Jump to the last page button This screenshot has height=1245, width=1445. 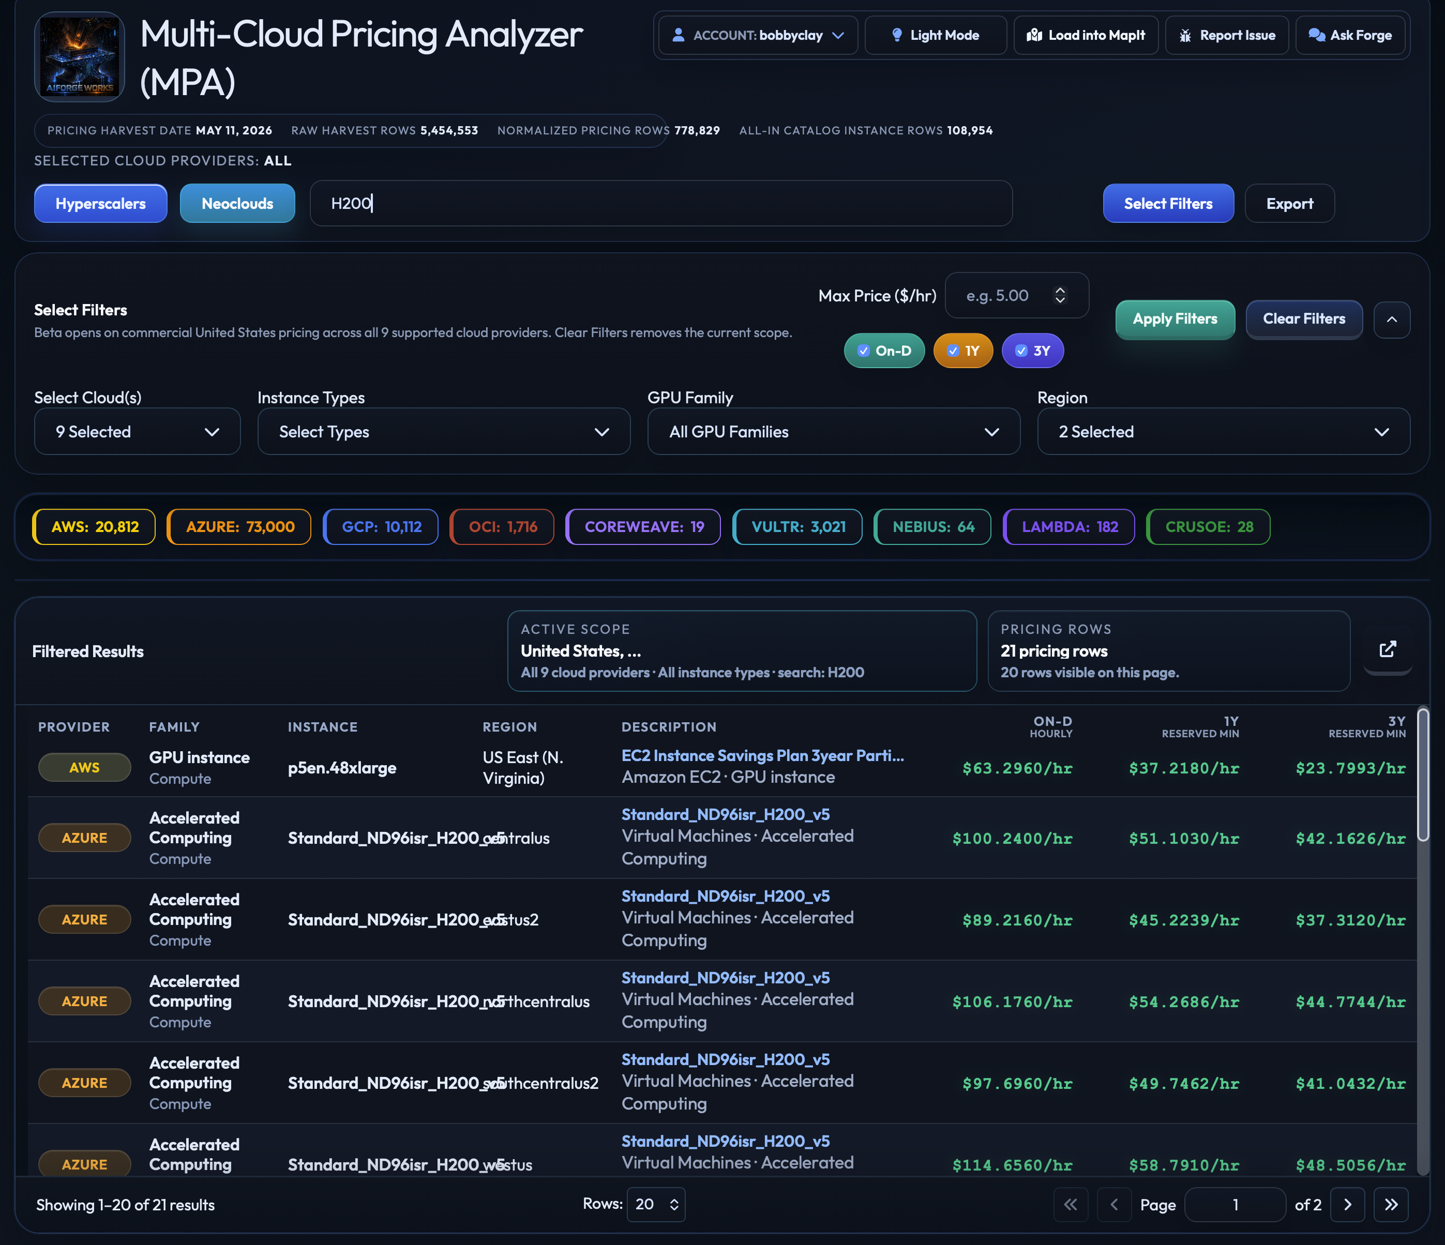pos(1391,1205)
